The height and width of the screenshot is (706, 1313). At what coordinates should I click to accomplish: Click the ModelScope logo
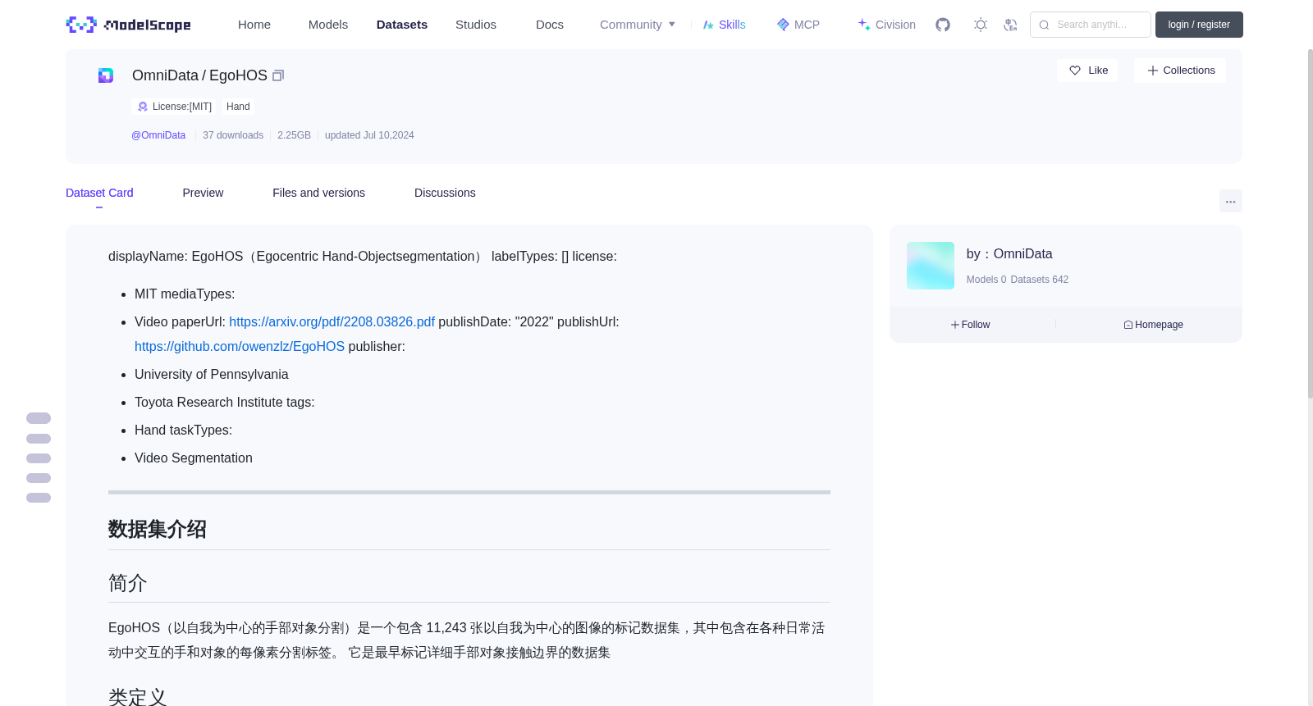128,25
